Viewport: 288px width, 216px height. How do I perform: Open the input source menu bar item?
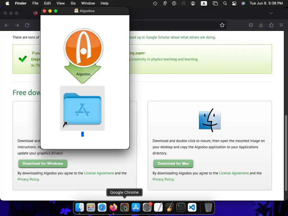[204, 3]
